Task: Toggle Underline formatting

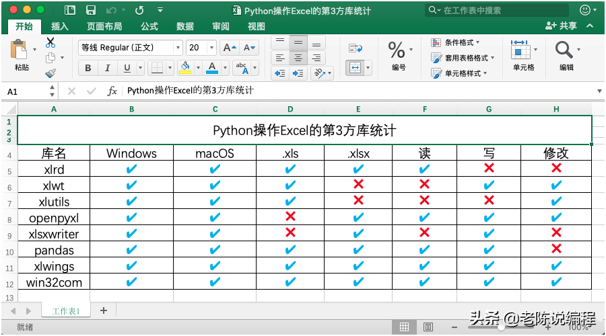Action: tap(127, 69)
